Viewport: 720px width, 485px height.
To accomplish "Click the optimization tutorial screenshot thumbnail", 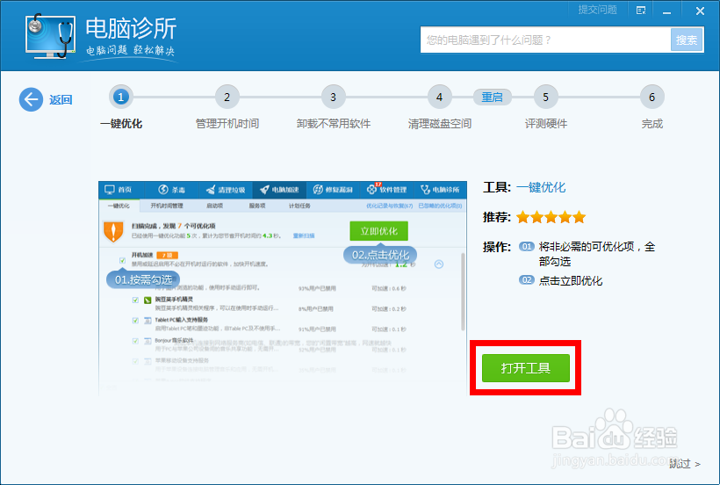I will [283, 288].
